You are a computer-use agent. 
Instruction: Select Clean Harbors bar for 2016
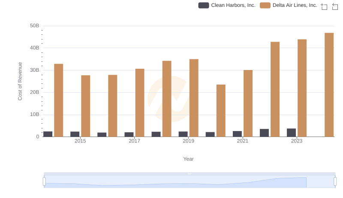point(102,135)
